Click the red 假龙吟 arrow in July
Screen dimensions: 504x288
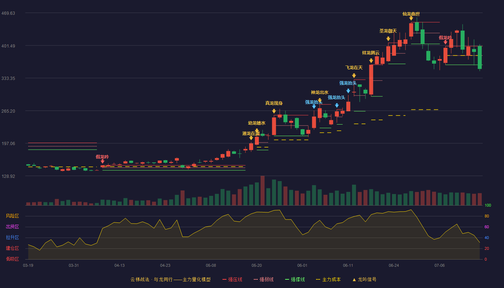445,42
